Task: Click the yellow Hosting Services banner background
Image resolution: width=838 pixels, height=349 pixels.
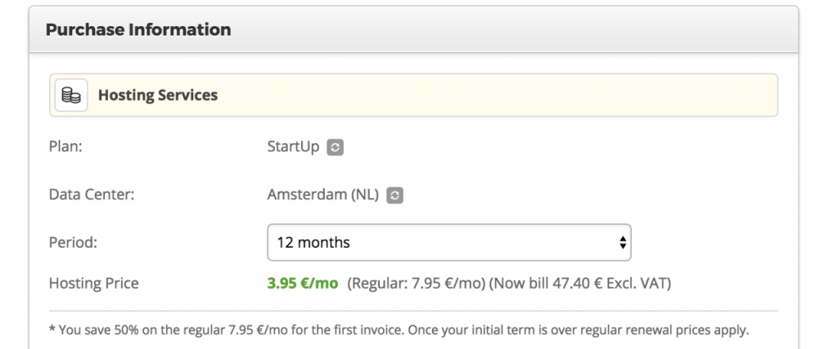Action: (491, 96)
